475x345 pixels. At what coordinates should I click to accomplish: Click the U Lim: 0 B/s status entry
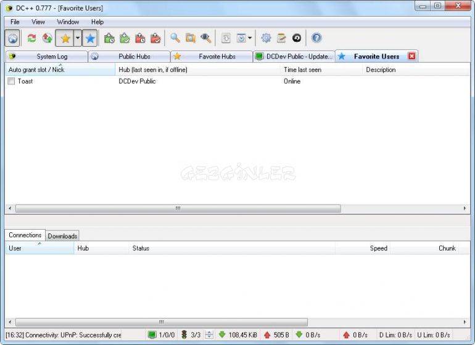click(434, 335)
